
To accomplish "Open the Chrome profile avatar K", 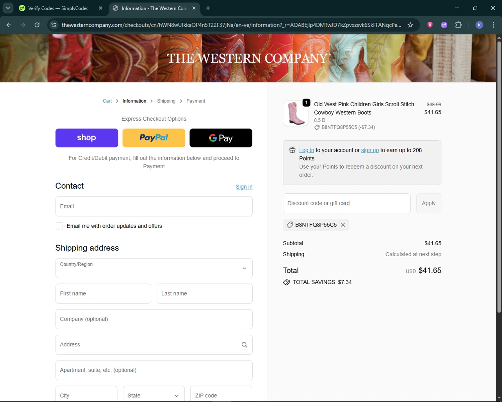I will [479, 25].
